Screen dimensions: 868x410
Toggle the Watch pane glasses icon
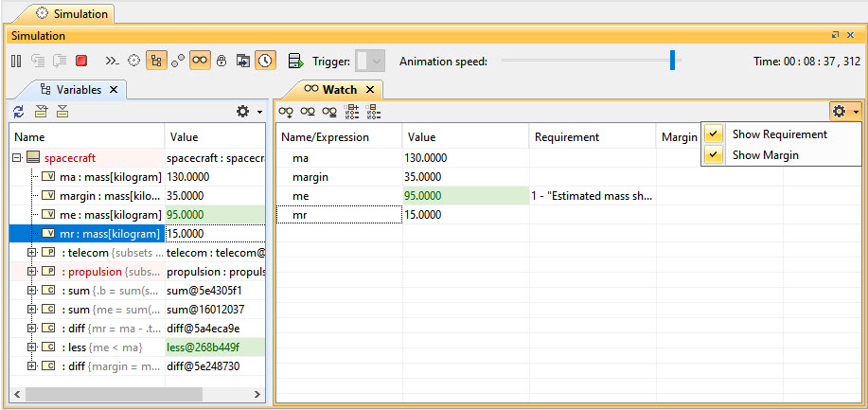click(x=200, y=61)
